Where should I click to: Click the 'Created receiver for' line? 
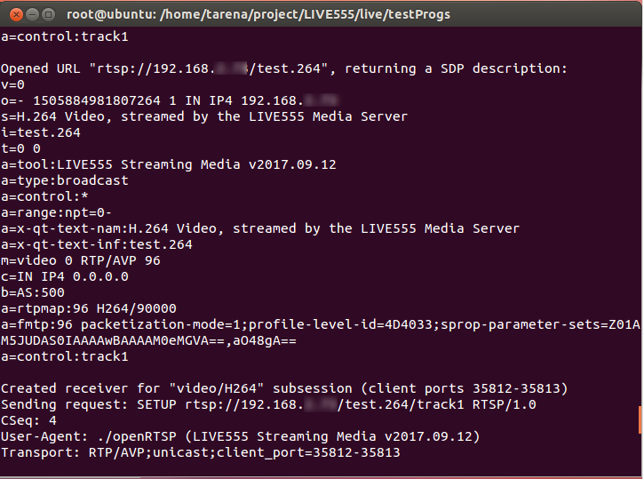tap(284, 388)
